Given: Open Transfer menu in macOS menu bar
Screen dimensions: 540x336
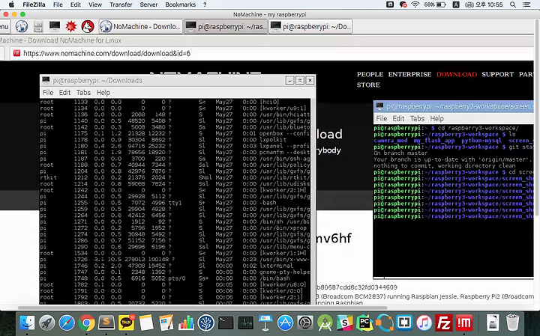Looking at the screenshot, I should pos(121,4).
